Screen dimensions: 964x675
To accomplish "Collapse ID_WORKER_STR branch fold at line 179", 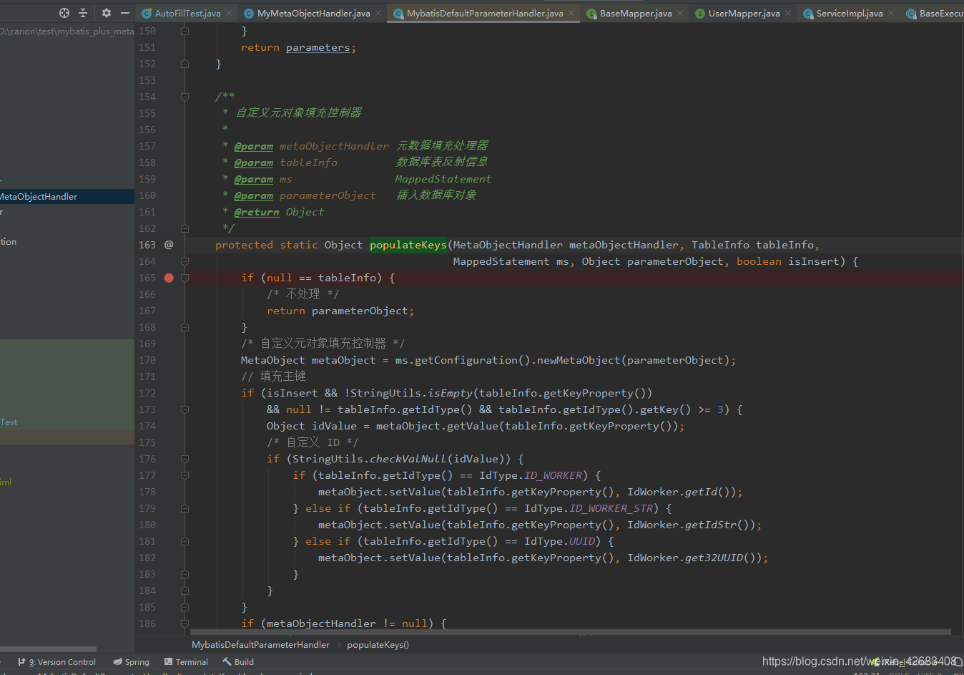I will [185, 508].
